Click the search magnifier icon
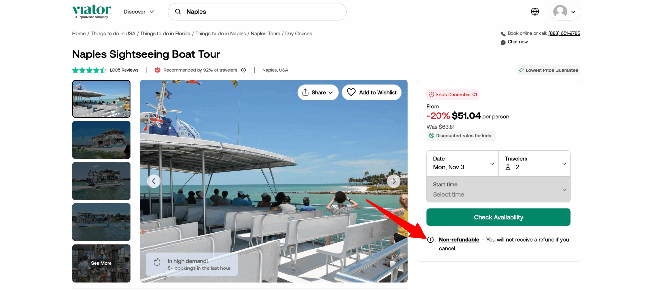 [178, 12]
